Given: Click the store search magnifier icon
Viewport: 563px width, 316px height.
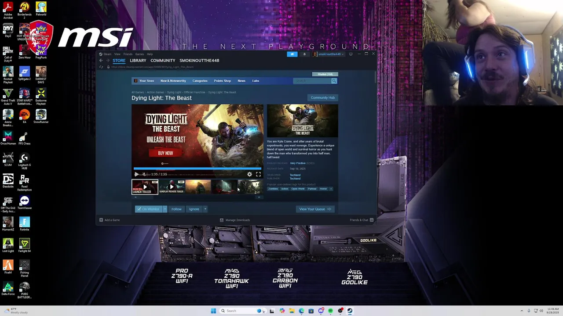Looking at the screenshot, I should [x=334, y=81].
